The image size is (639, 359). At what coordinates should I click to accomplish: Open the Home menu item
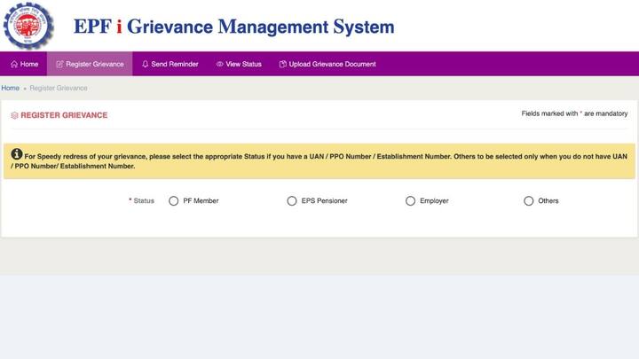point(24,64)
